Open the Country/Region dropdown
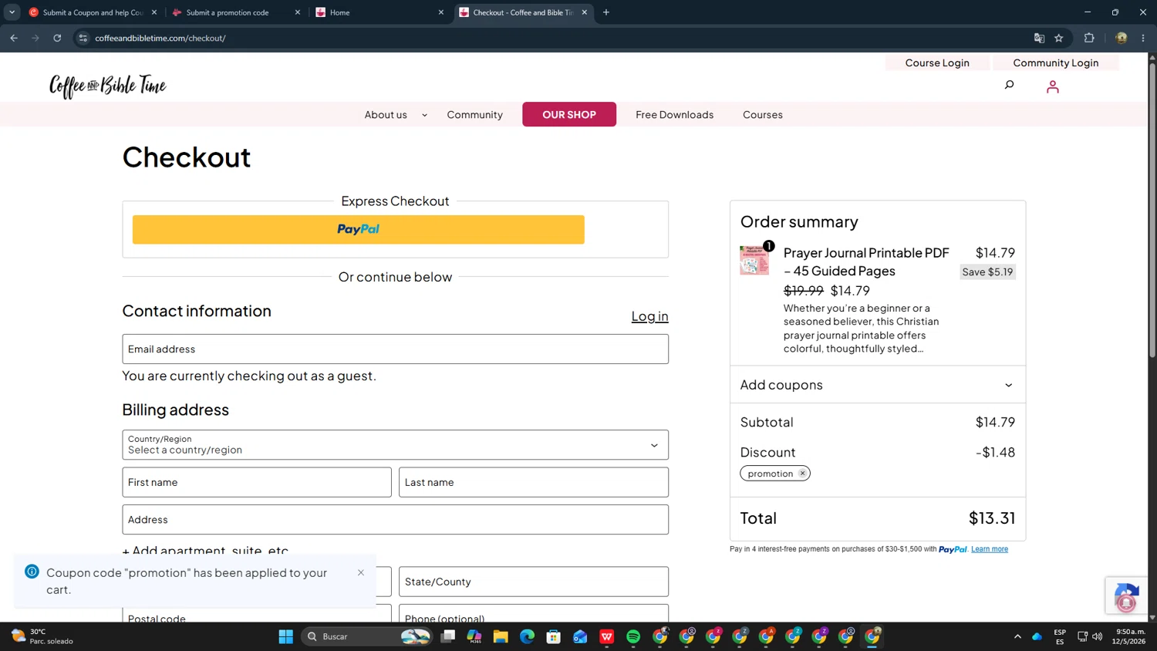This screenshot has height=651, width=1157. coord(395,445)
